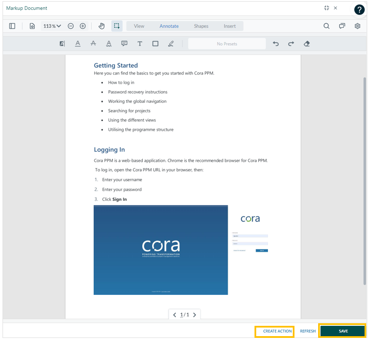Exit full screen with the collapse icon

pyautogui.click(x=327, y=8)
